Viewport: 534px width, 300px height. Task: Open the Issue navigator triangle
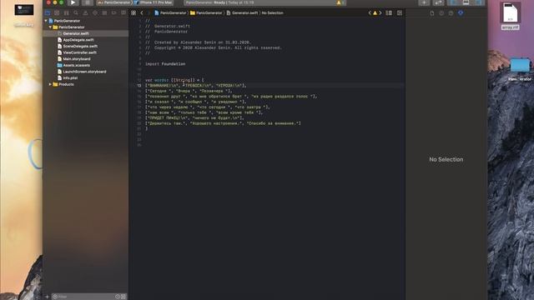(x=85, y=12)
